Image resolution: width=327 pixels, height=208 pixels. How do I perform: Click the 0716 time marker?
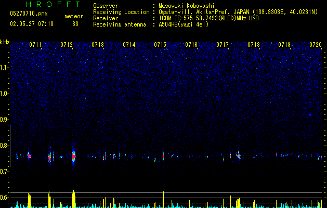pos(191,44)
